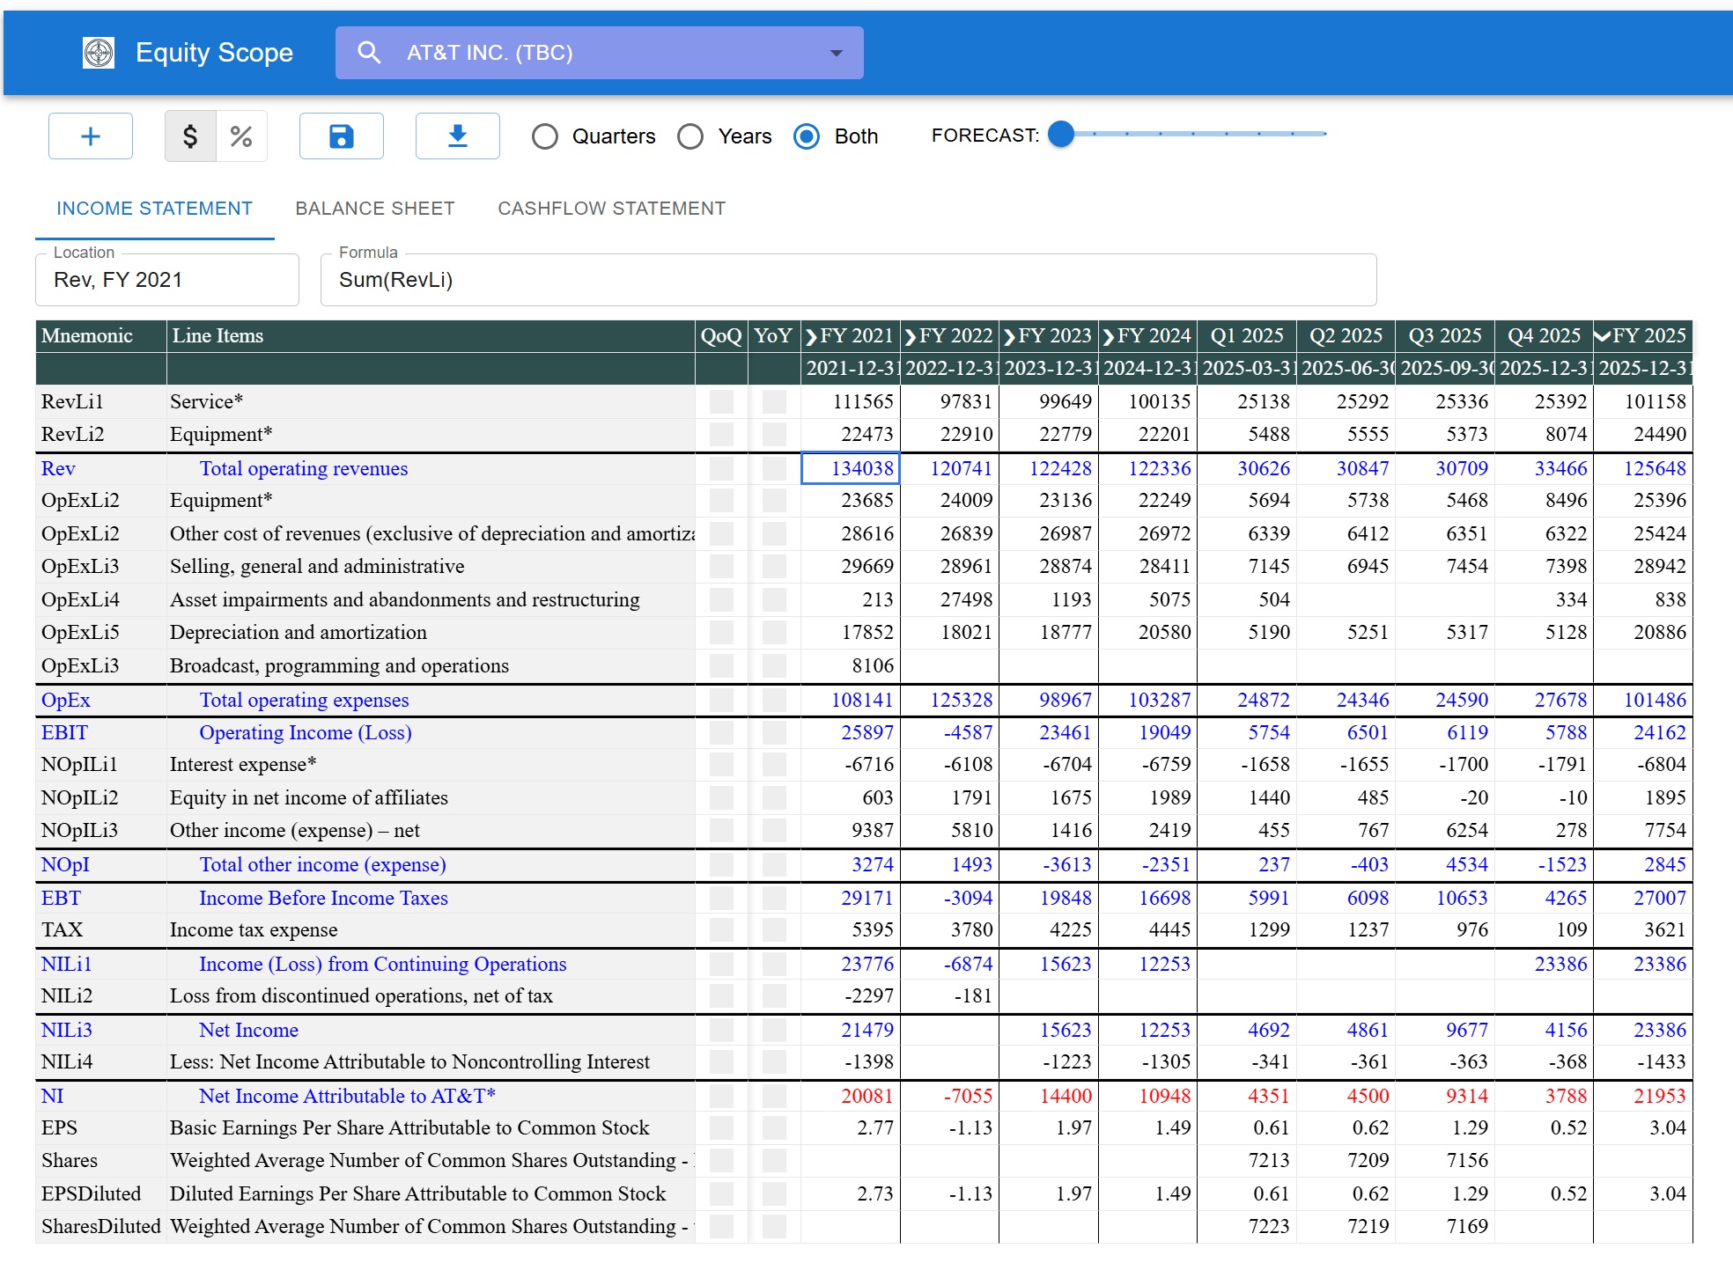
Task: Click the Formula input field
Action: 847,280
